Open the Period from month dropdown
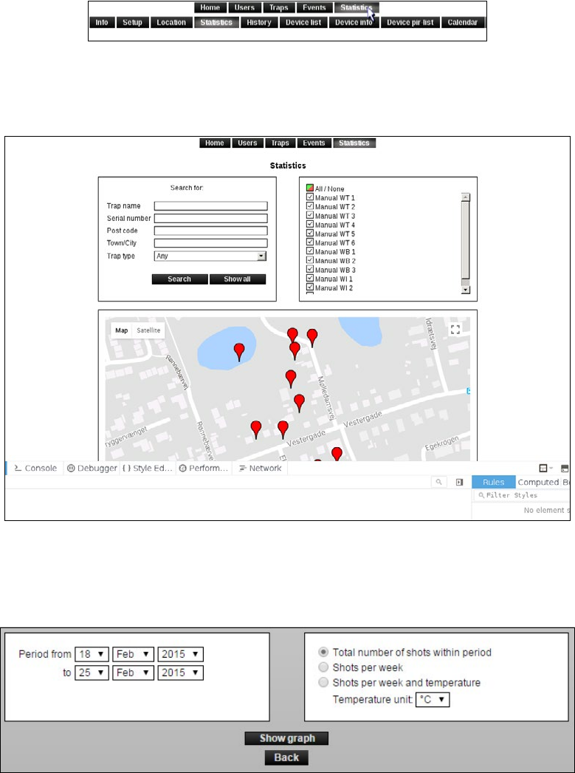Screen dimensions: 575x773 click(x=134, y=654)
